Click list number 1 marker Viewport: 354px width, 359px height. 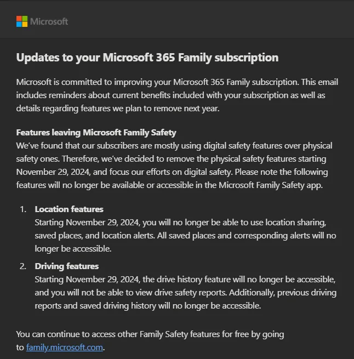click(x=23, y=209)
